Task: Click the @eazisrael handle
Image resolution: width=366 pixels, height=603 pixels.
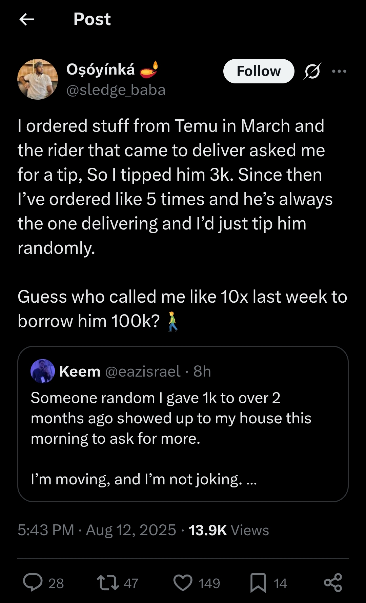Action: pos(143,371)
